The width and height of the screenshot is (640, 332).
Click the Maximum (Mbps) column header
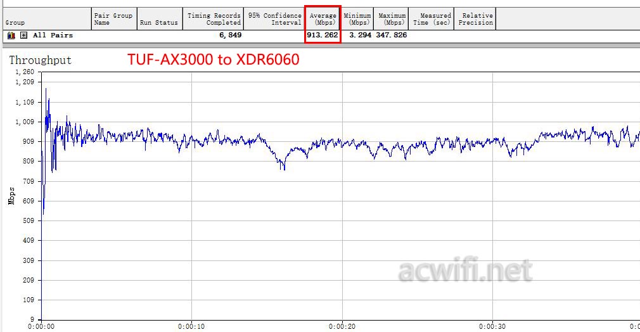tap(390, 19)
